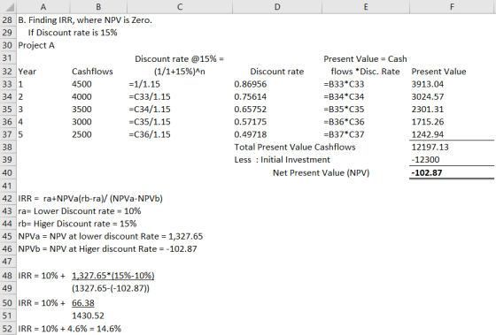Select discount factor 0.86956

tap(250, 84)
